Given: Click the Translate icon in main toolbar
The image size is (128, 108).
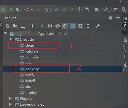Looking at the screenshot, I should 106,9.
